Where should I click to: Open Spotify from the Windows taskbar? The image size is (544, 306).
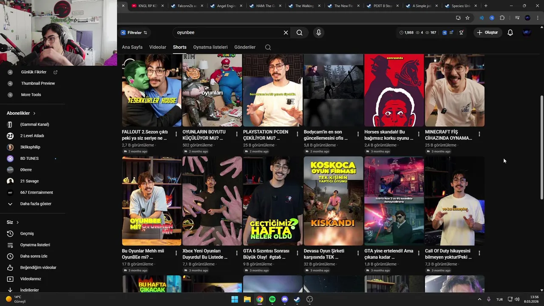tap(272, 299)
